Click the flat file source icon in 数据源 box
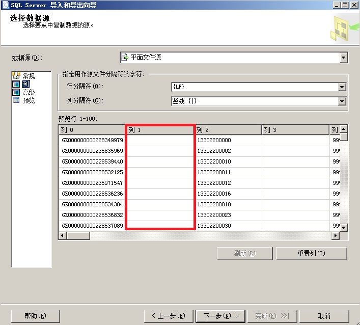 pos(125,58)
